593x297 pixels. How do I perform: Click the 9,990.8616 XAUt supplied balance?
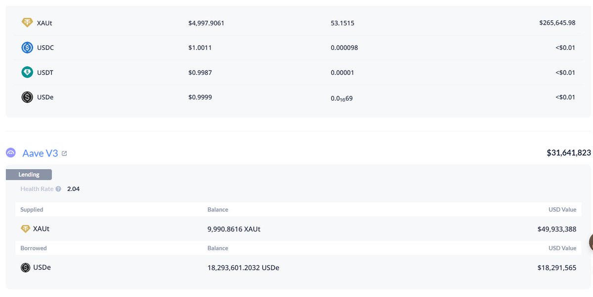234,229
